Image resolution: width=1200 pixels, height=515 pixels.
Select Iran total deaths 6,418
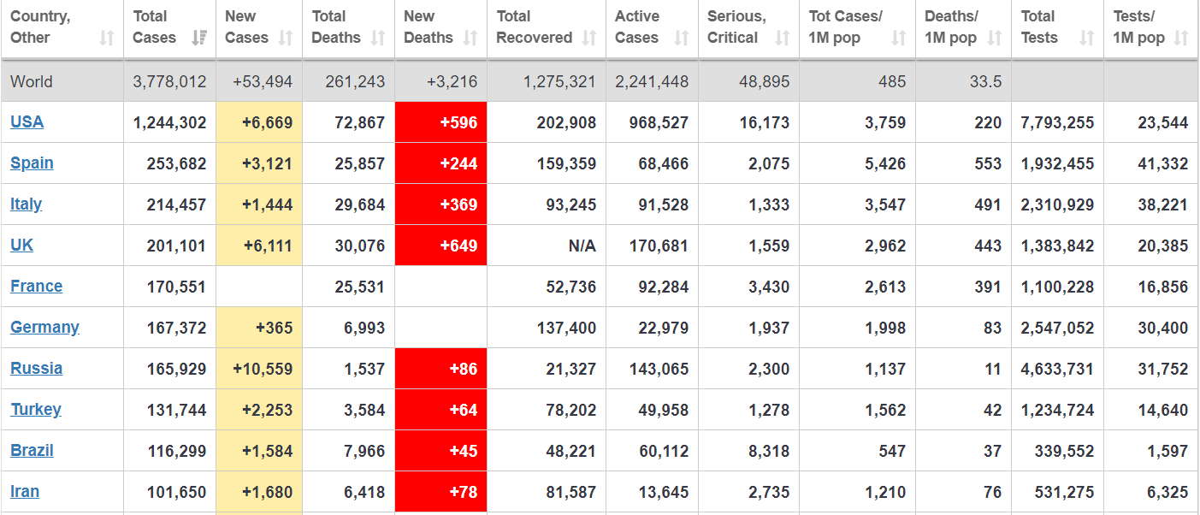coord(364,492)
